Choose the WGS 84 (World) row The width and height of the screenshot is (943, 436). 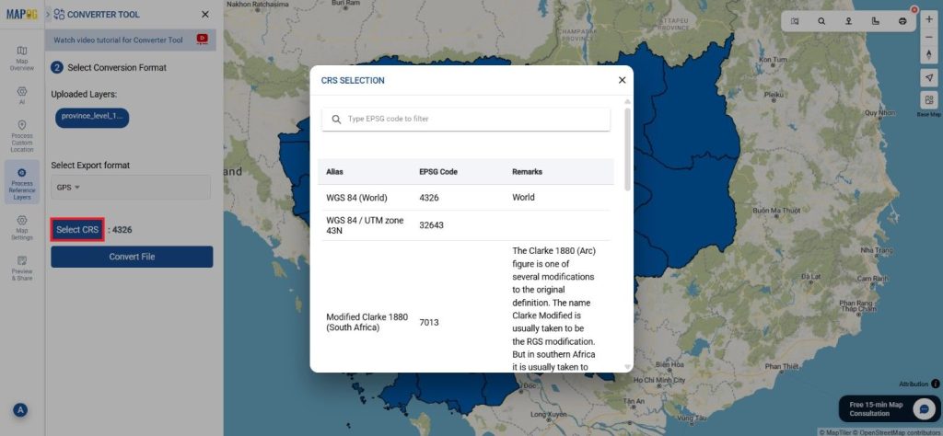(x=465, y=198)
